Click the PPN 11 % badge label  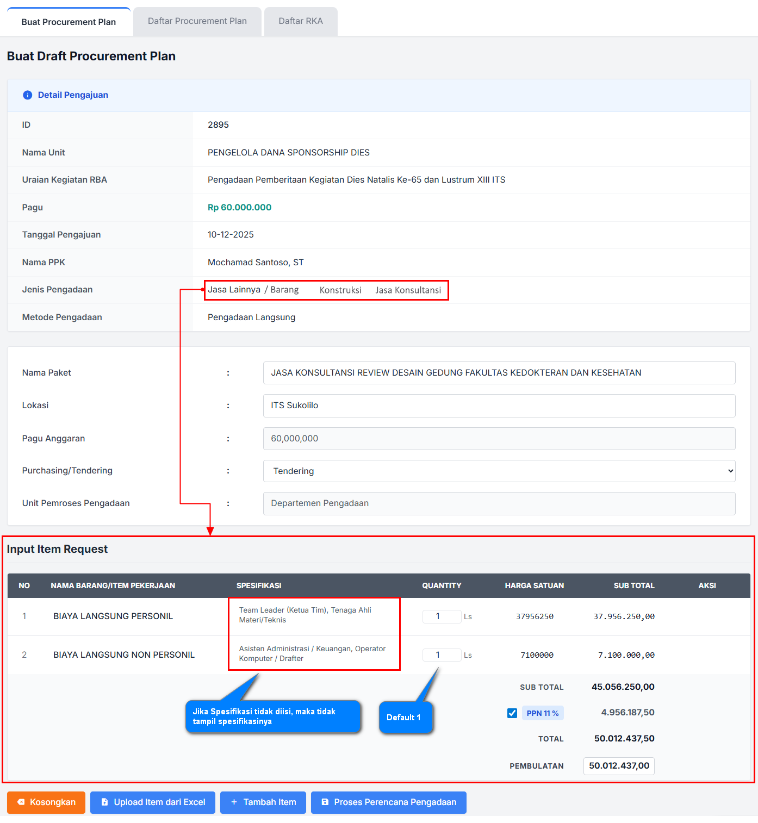coord(542,713)
